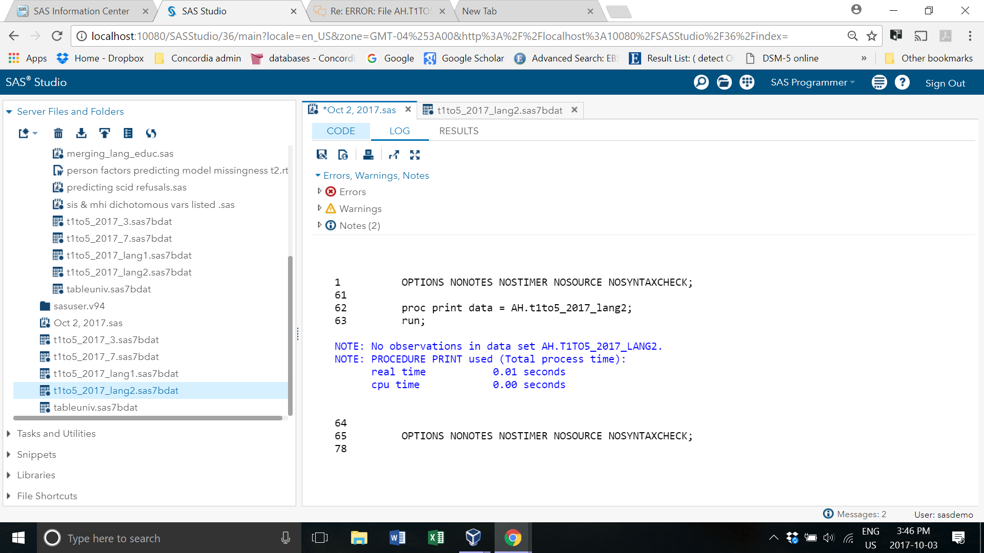Expand the Libraries panel
The height and width of the screenshot is (553, 984).
coord(36,475)
